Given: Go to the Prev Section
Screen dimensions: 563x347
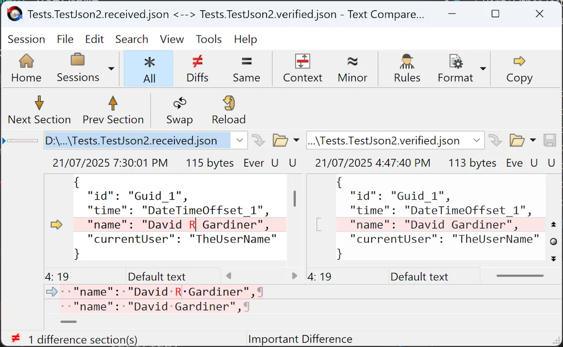Looking at the screenshot, I should click(113, 109).
